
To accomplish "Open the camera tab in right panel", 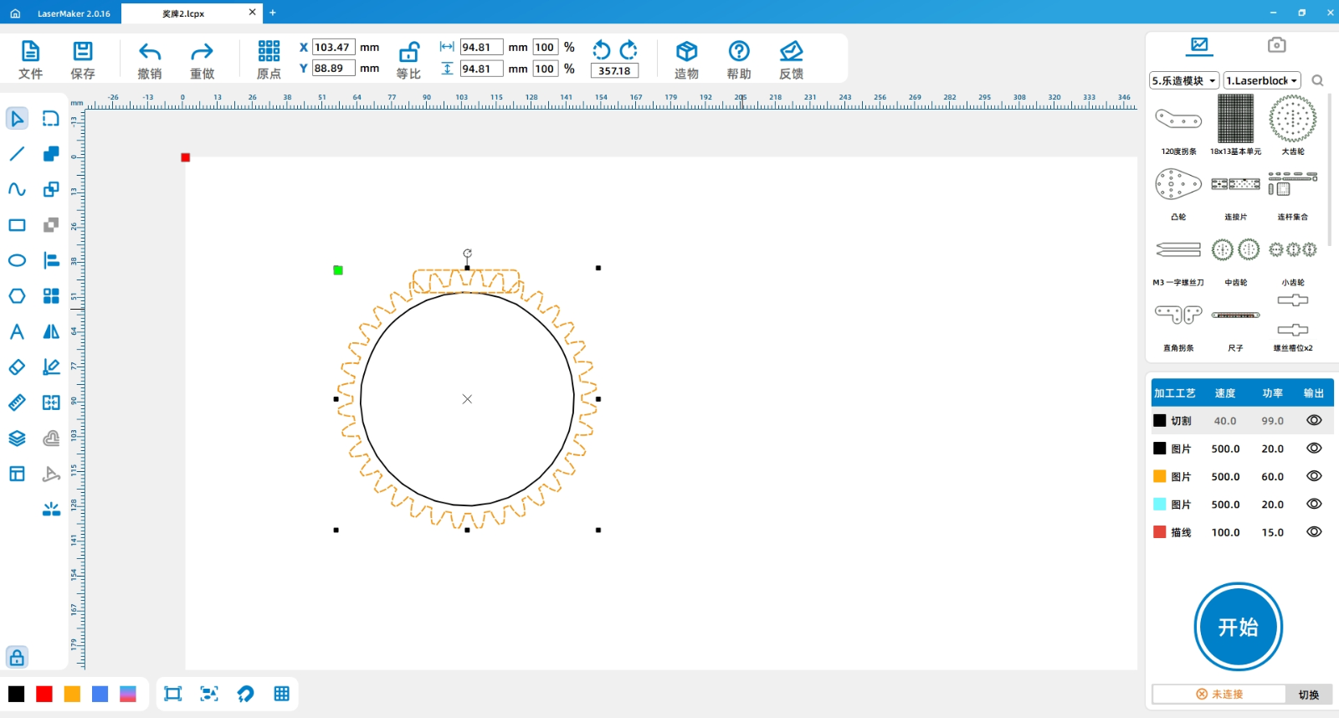I will pos(1276,45).
